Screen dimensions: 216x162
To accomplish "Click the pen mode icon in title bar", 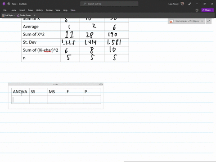I will pos(189,4).
